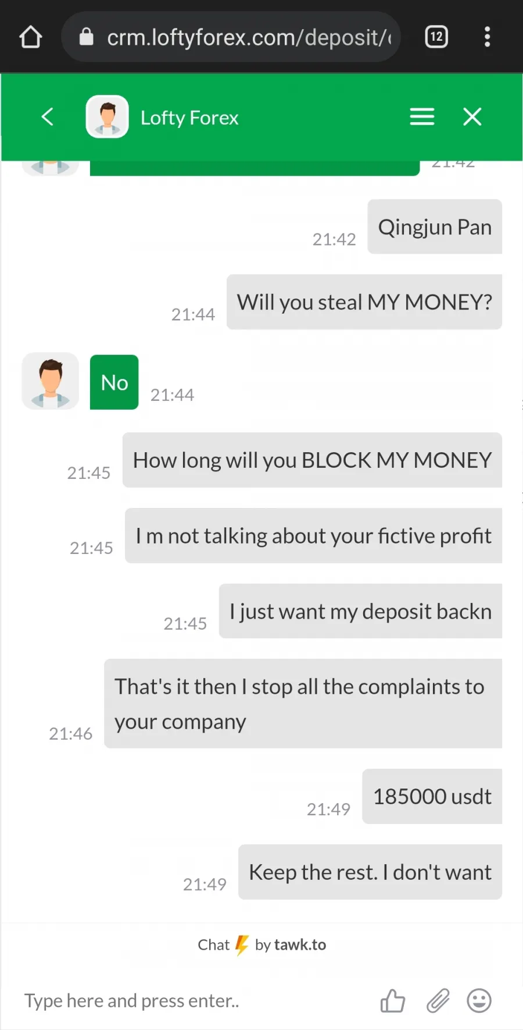The height and width of the screenshot is (1030, 523).
Task: Click the thumbs up rating icon
Action: pos(392,1001)
